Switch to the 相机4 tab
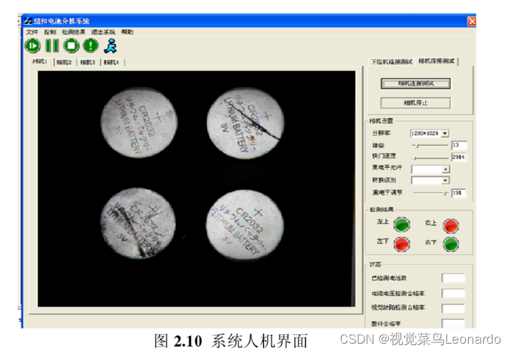 111,62
